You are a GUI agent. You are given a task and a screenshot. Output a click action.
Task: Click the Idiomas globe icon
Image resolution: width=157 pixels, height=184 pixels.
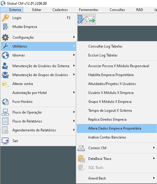click(x=5, y=55)
